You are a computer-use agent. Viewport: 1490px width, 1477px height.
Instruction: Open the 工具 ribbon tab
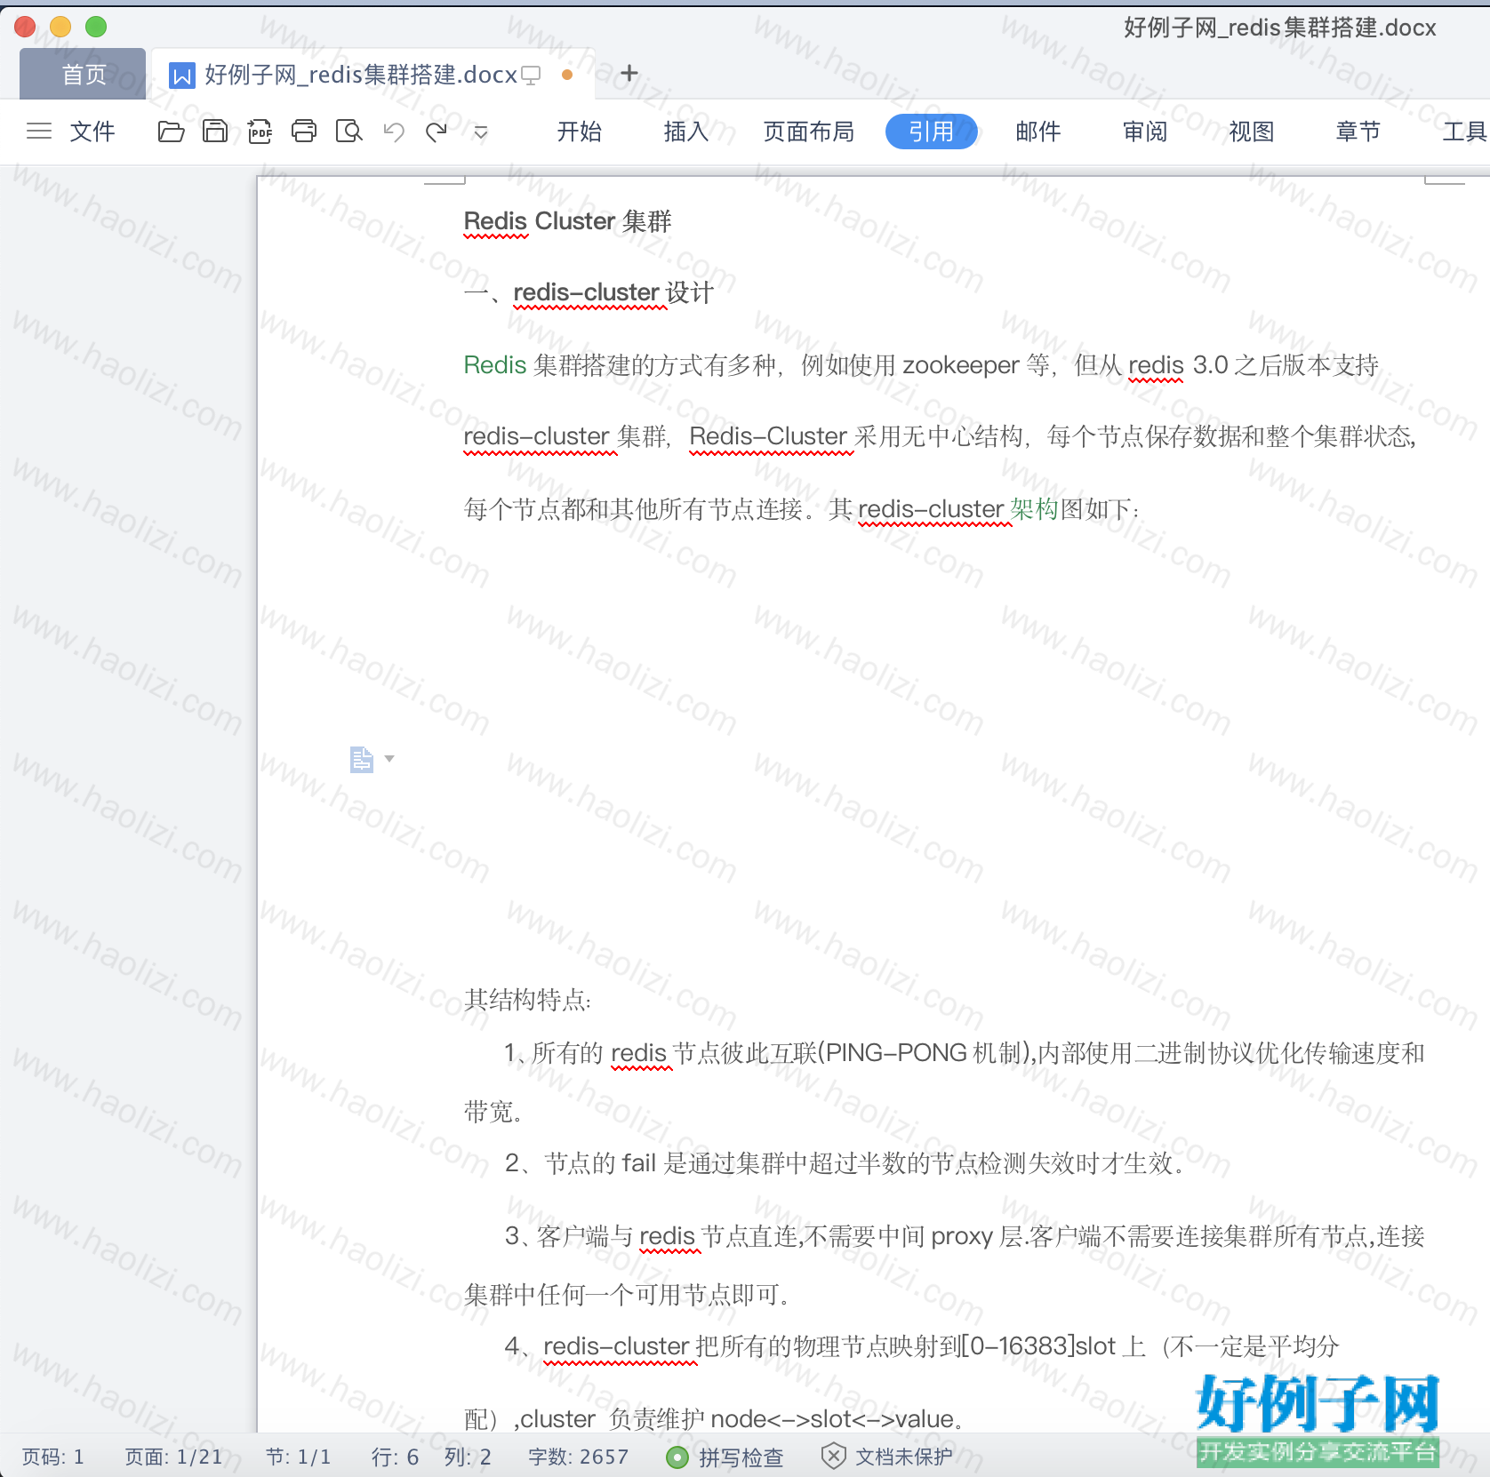point(1464,132)
